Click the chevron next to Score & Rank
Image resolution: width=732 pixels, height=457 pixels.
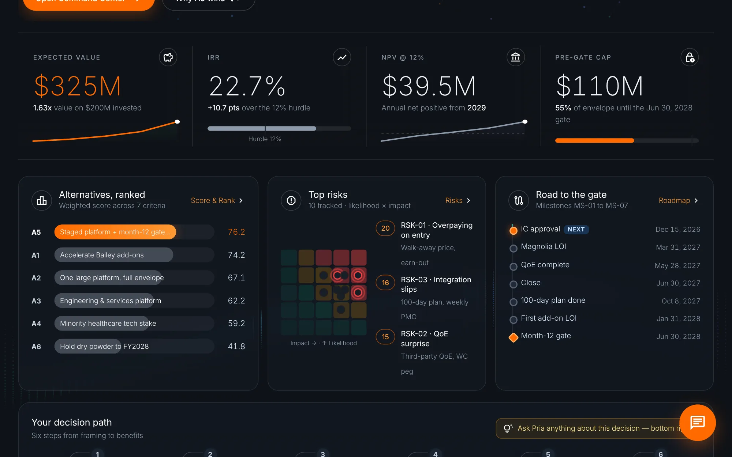(x=241, y=200)
